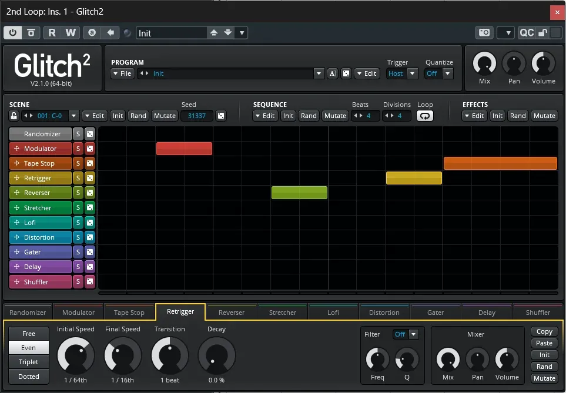Click the Scene Init button
This screenshot has height=393, width=566.
click(x=118, y=116)
